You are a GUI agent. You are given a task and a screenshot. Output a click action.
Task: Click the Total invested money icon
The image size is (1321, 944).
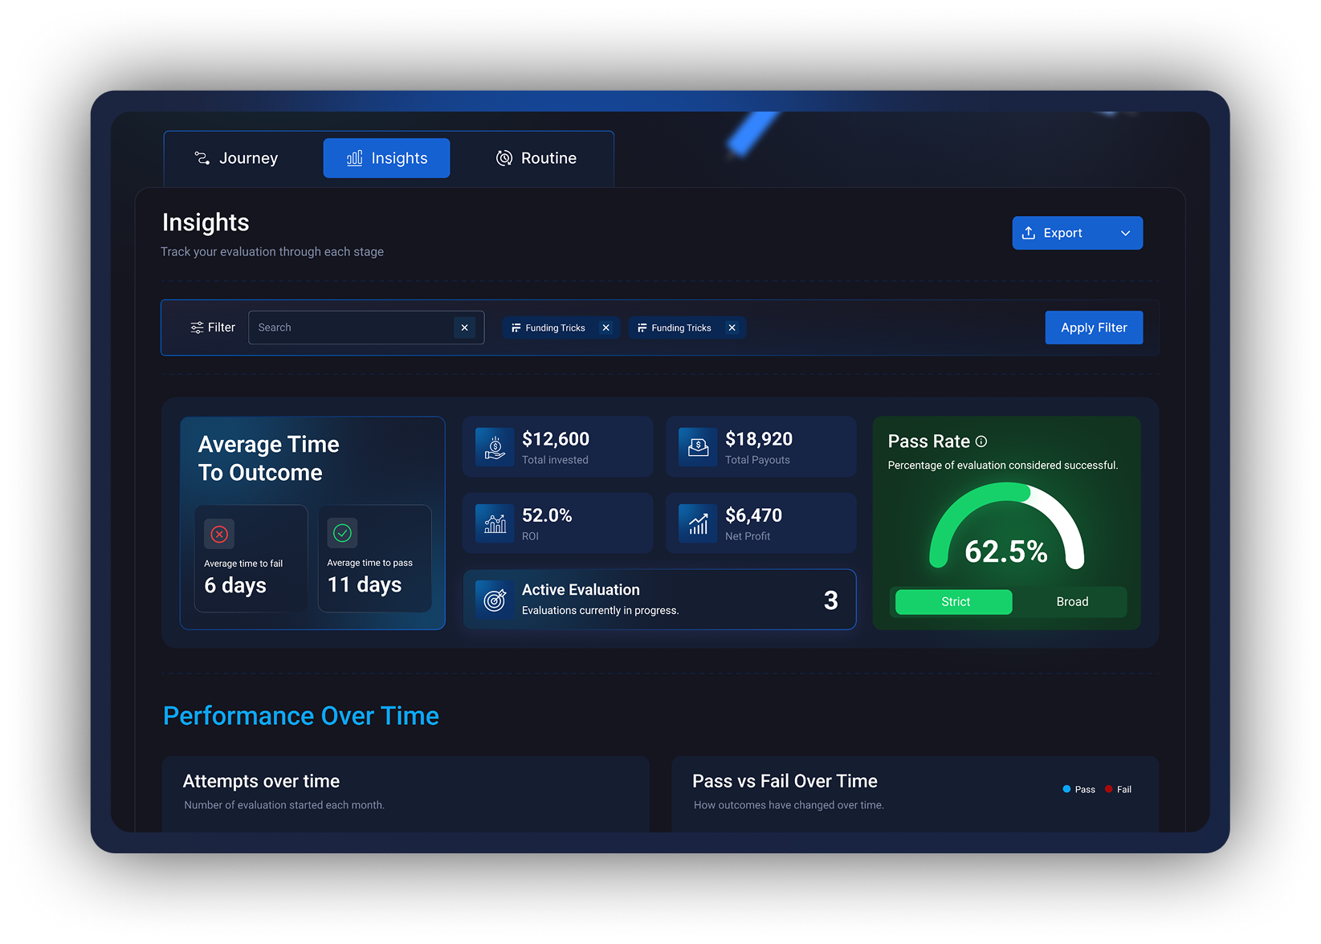(495, 447)
